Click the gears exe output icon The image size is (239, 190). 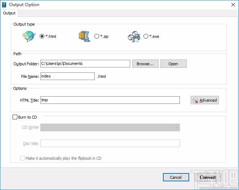[x=134, y=37]
